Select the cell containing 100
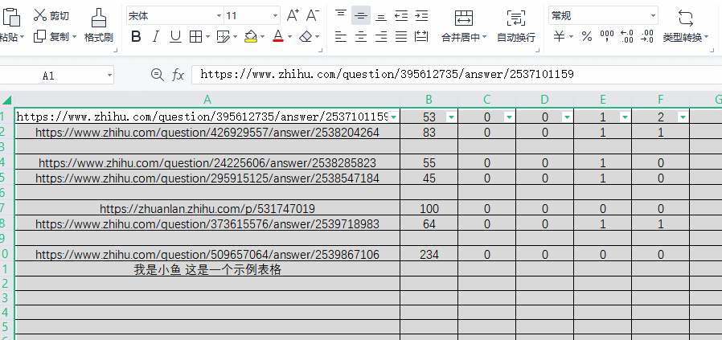Screen dimensions: 722x340 click(429, 208)
